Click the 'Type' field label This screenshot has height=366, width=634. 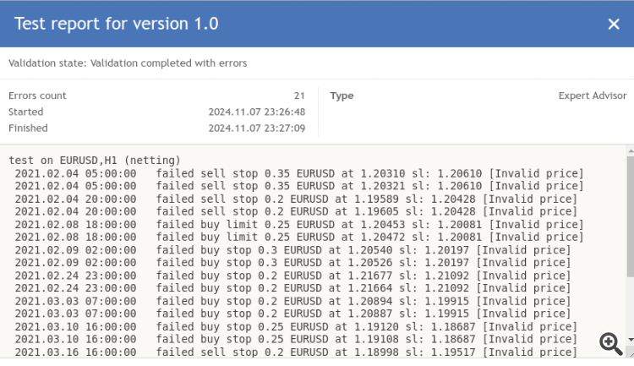(342, 96)
